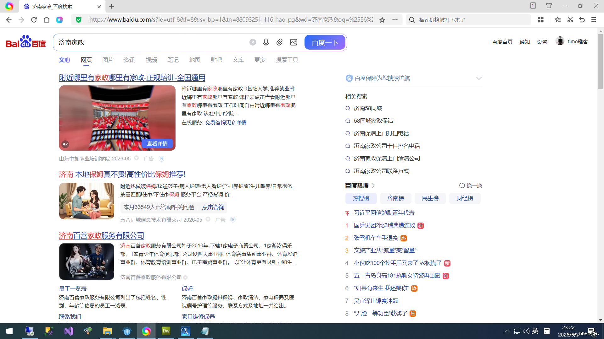Open related search 济南58同城
This screenshot has width=604, height=339.
click(x=368, y=108)
